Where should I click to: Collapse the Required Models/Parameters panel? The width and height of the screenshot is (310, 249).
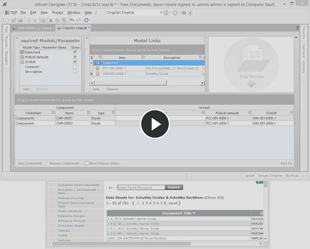(x=17, y=38)
